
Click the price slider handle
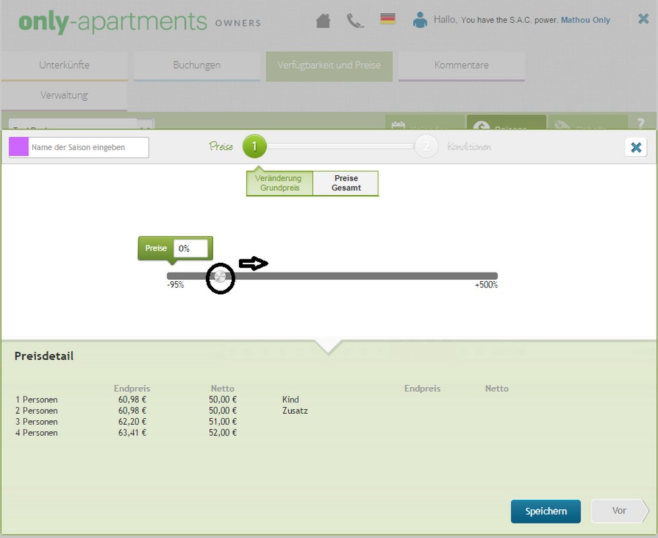[221, 277]
